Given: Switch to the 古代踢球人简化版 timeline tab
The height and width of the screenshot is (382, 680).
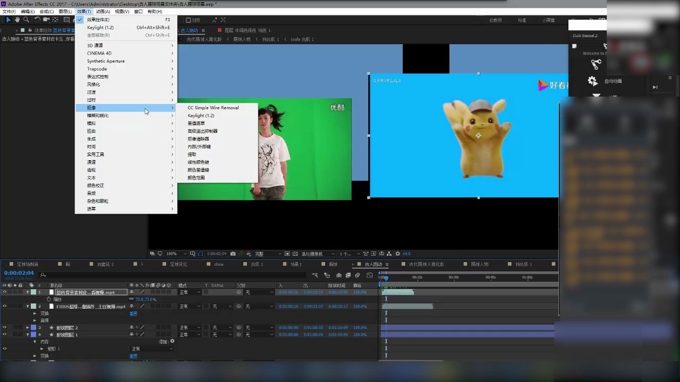Looking at the screenshot, I should [x=426, y=264].
